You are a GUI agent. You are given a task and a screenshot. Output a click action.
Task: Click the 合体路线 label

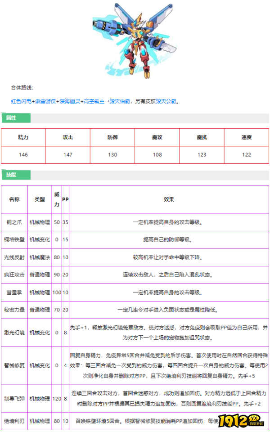click(22, 88)
